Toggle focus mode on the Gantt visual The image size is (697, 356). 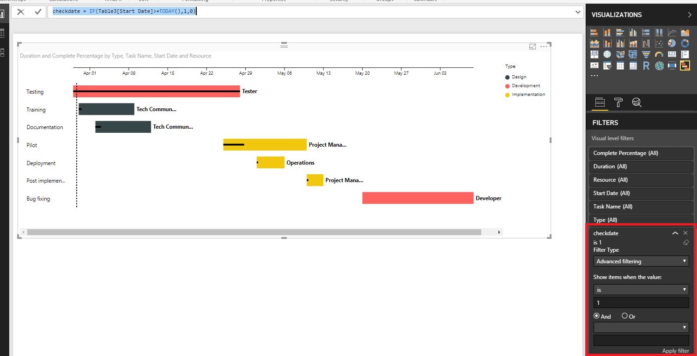click(x=533, y=47)
